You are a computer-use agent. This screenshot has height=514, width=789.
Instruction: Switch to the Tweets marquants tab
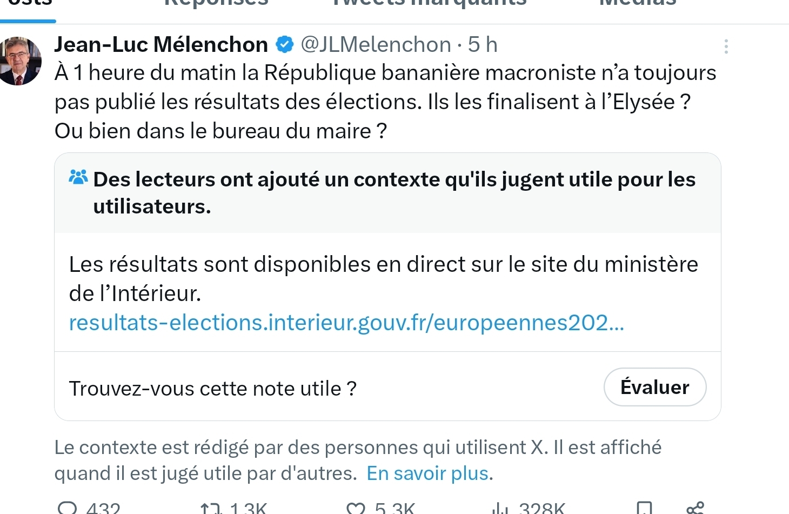pos(430,3)
